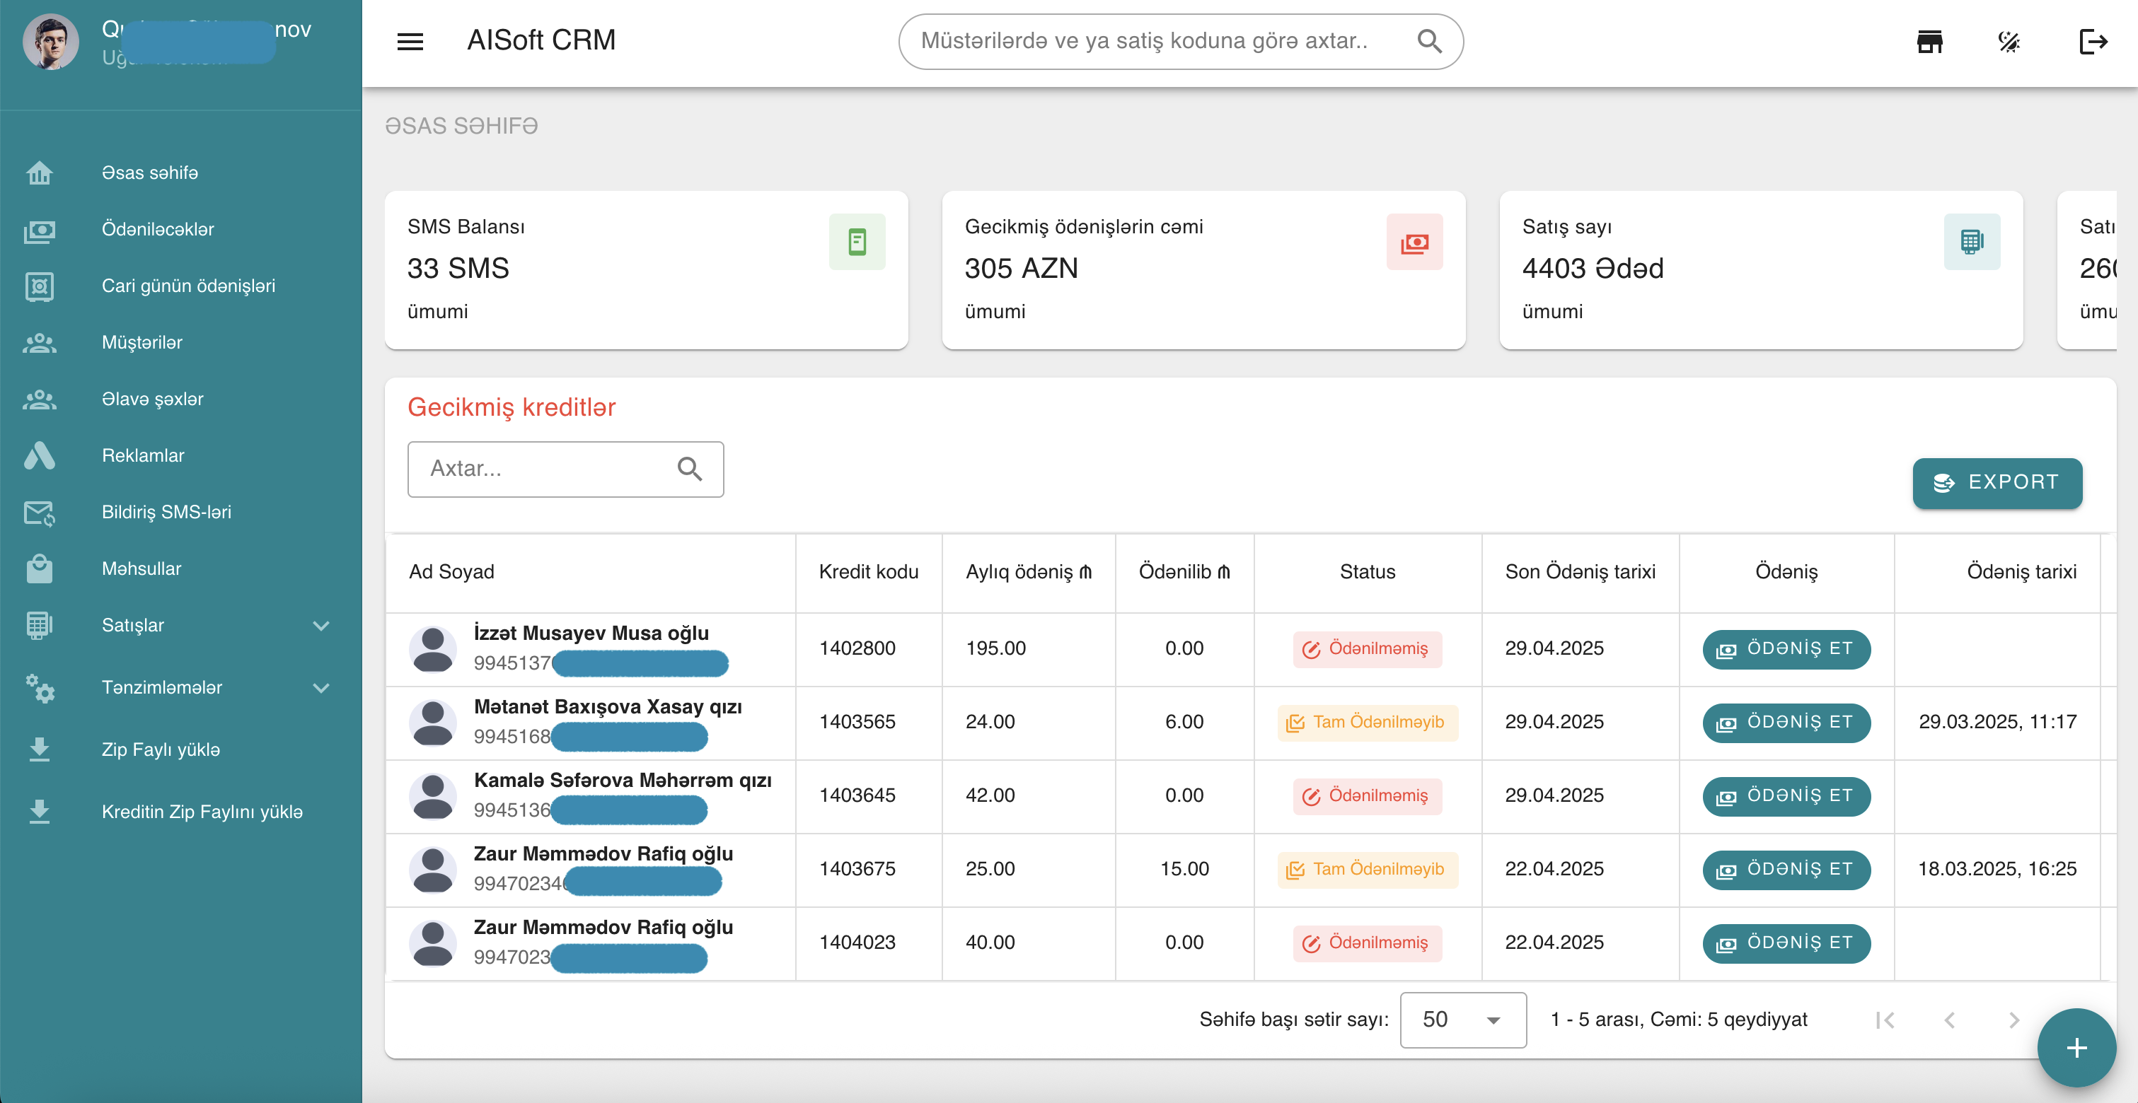The image size is (2138, 1103).
Task: Click the Kredit kodu column header
Action: (x=868, y=571)
